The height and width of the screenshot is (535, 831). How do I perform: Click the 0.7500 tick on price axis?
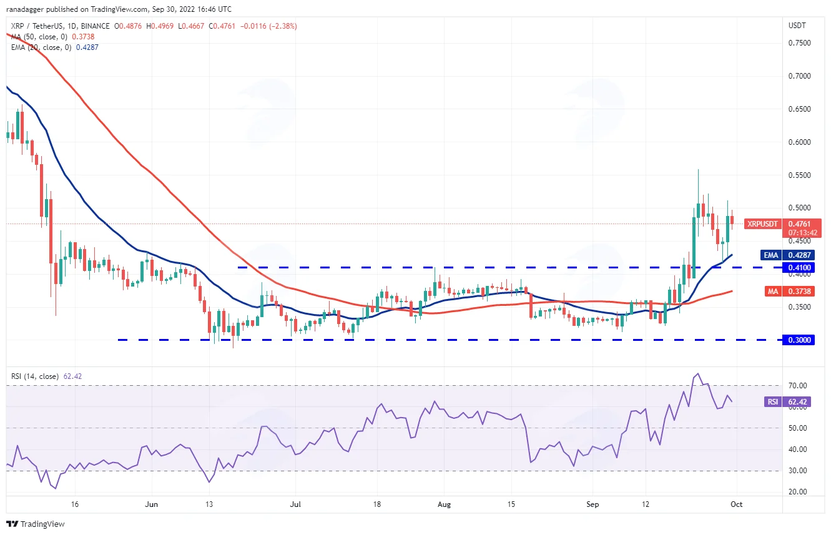click(x=801, y=43)
